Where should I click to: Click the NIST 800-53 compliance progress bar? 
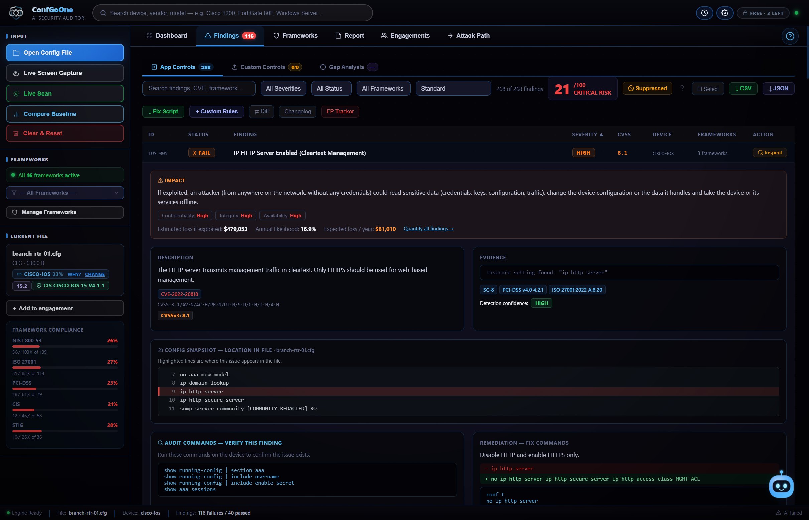pos(65,346)
